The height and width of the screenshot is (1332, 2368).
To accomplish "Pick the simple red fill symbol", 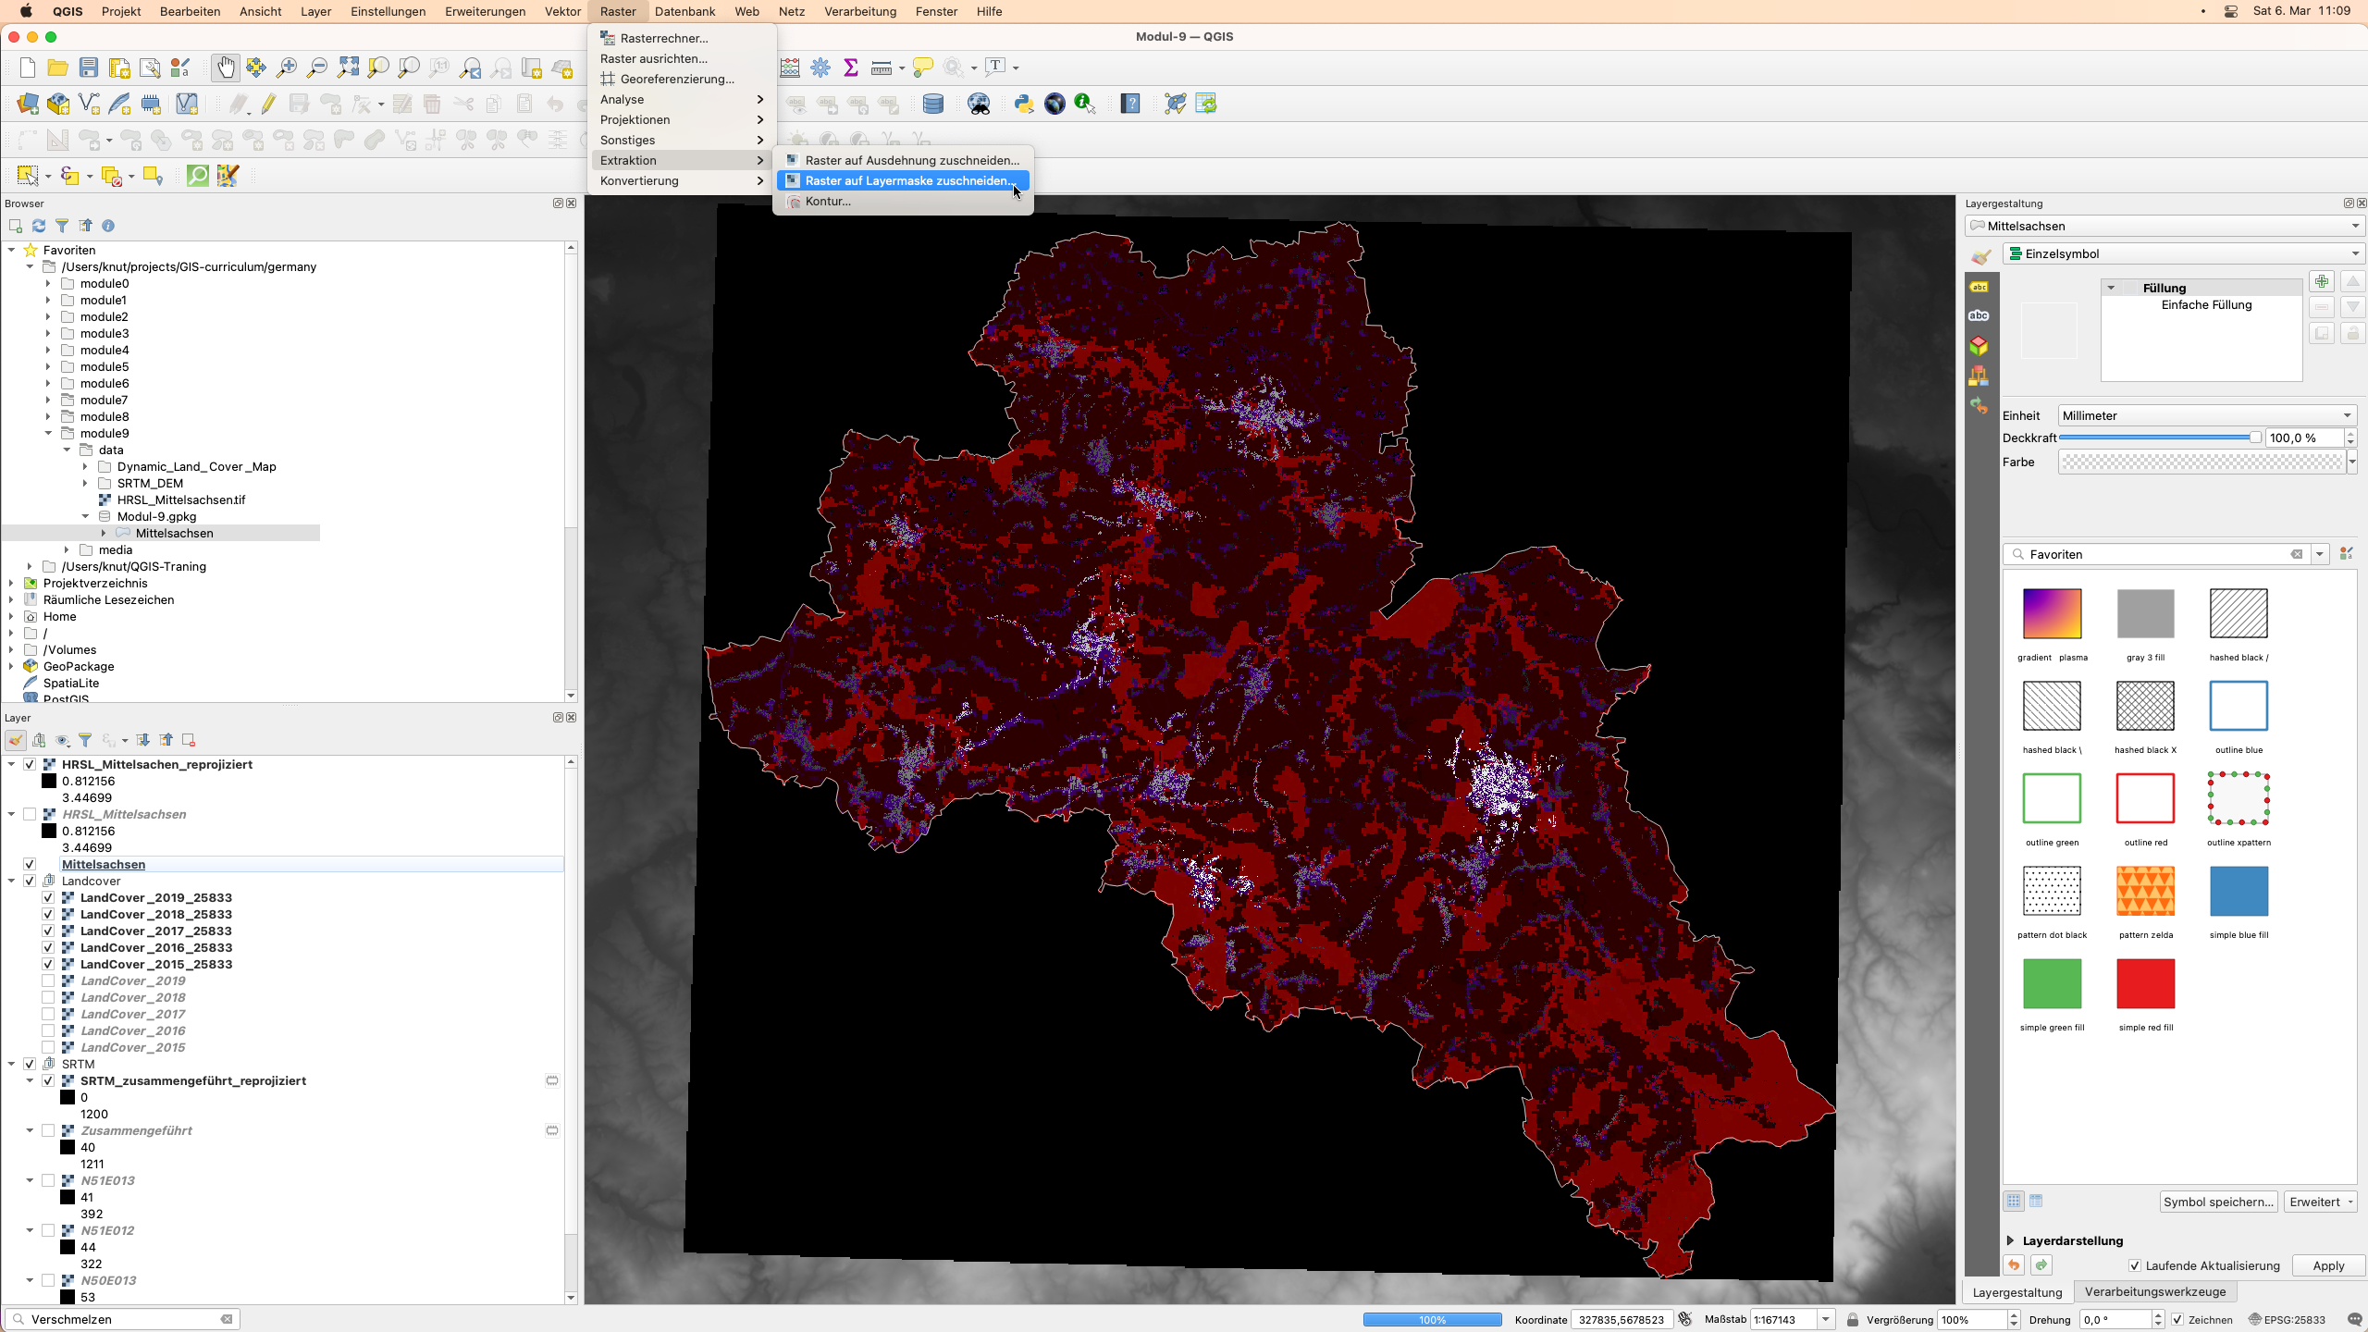I will point(2145,984).
